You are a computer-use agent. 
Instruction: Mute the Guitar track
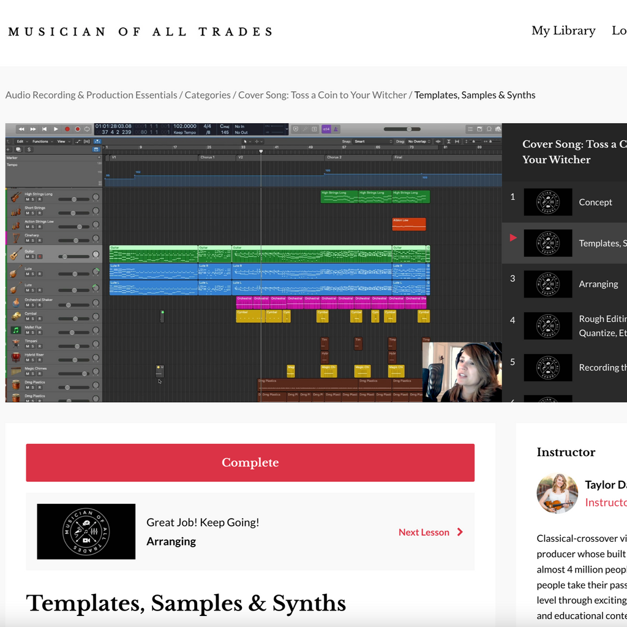(27, 257)
